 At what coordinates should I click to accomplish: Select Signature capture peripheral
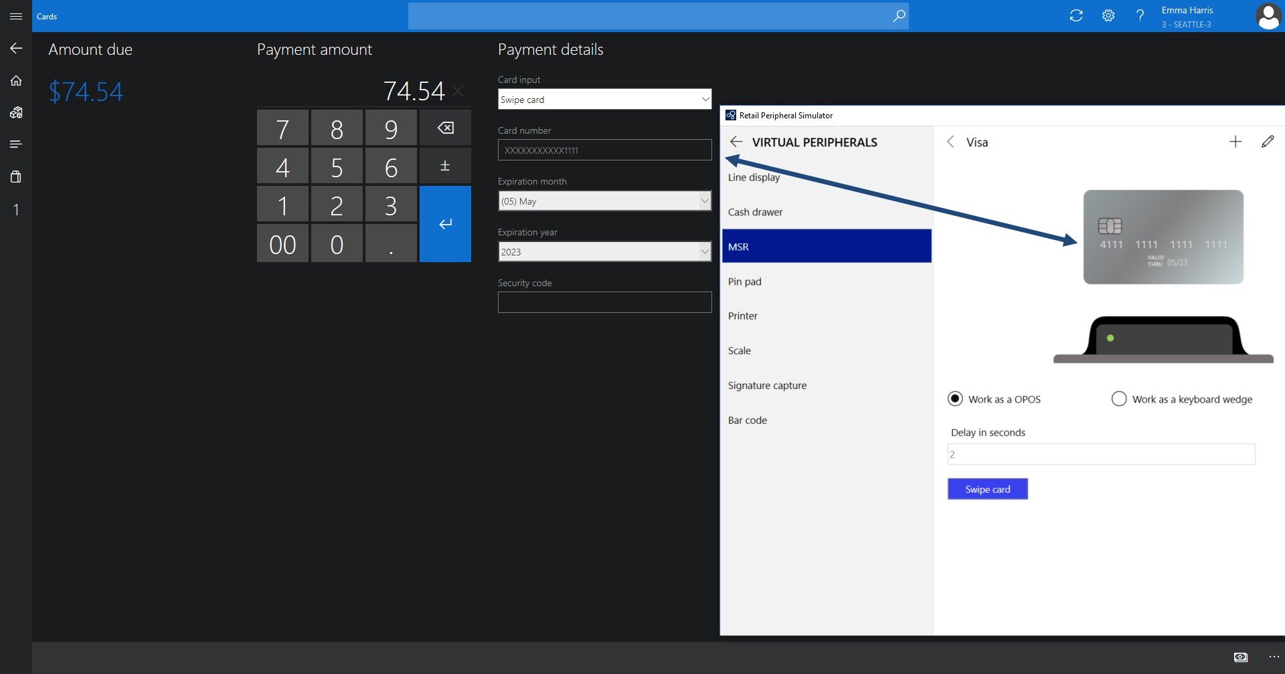(x=827, y=385)
